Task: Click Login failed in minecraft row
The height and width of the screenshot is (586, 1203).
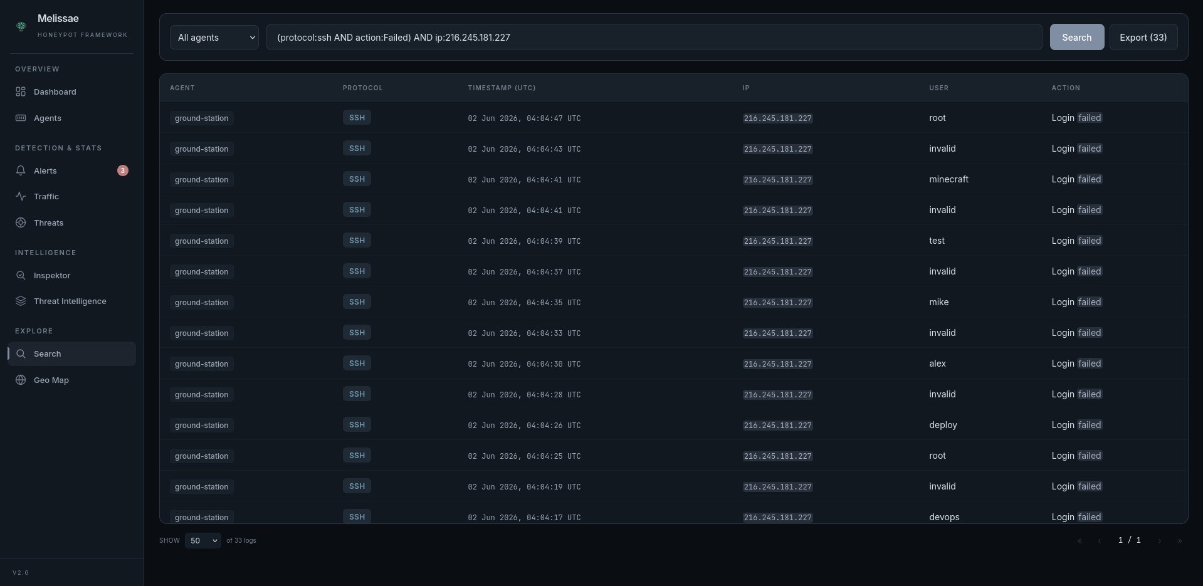Action: point(1076,179)
